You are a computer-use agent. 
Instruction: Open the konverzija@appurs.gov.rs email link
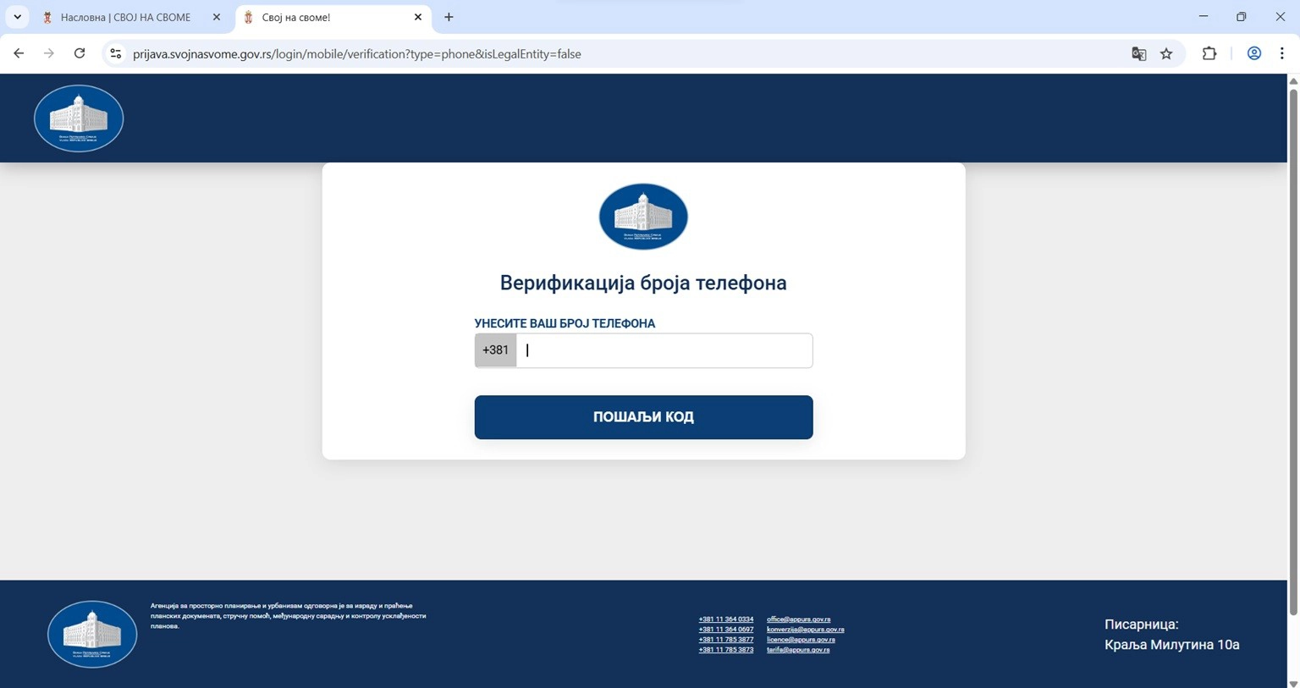805,630
